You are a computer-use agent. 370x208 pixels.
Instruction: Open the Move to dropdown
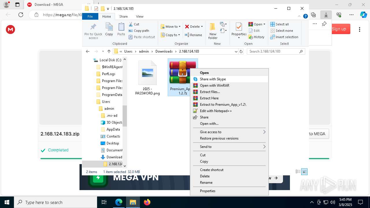point(171,27)
